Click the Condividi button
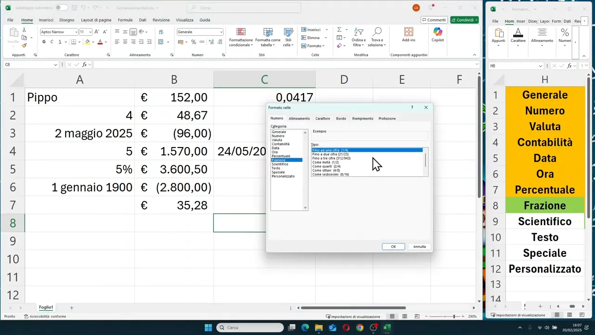The height and width of the screenshot is (335, 595). 464,20
